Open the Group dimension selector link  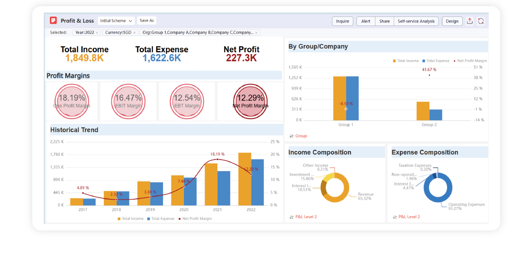[301, 136]
